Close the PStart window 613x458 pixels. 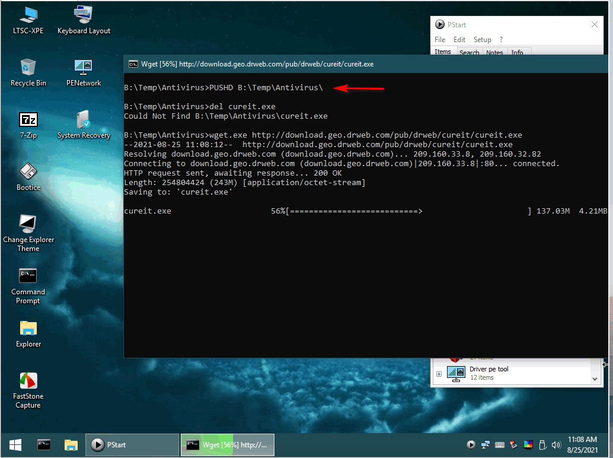595,24
